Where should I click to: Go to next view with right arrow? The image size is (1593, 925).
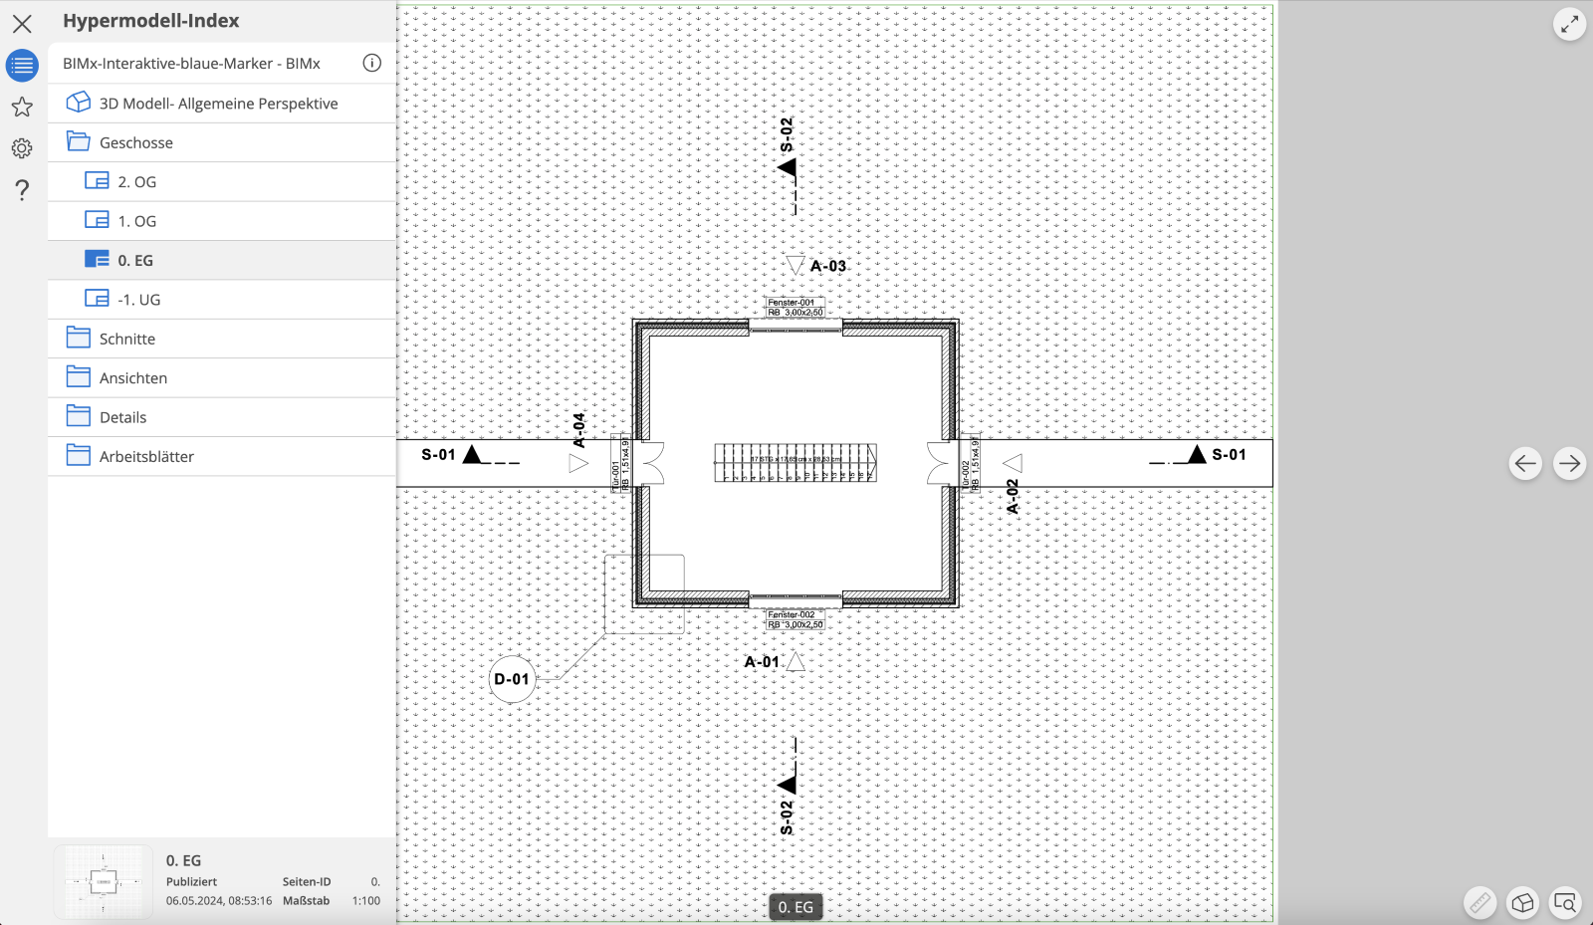pos(1569,463)
